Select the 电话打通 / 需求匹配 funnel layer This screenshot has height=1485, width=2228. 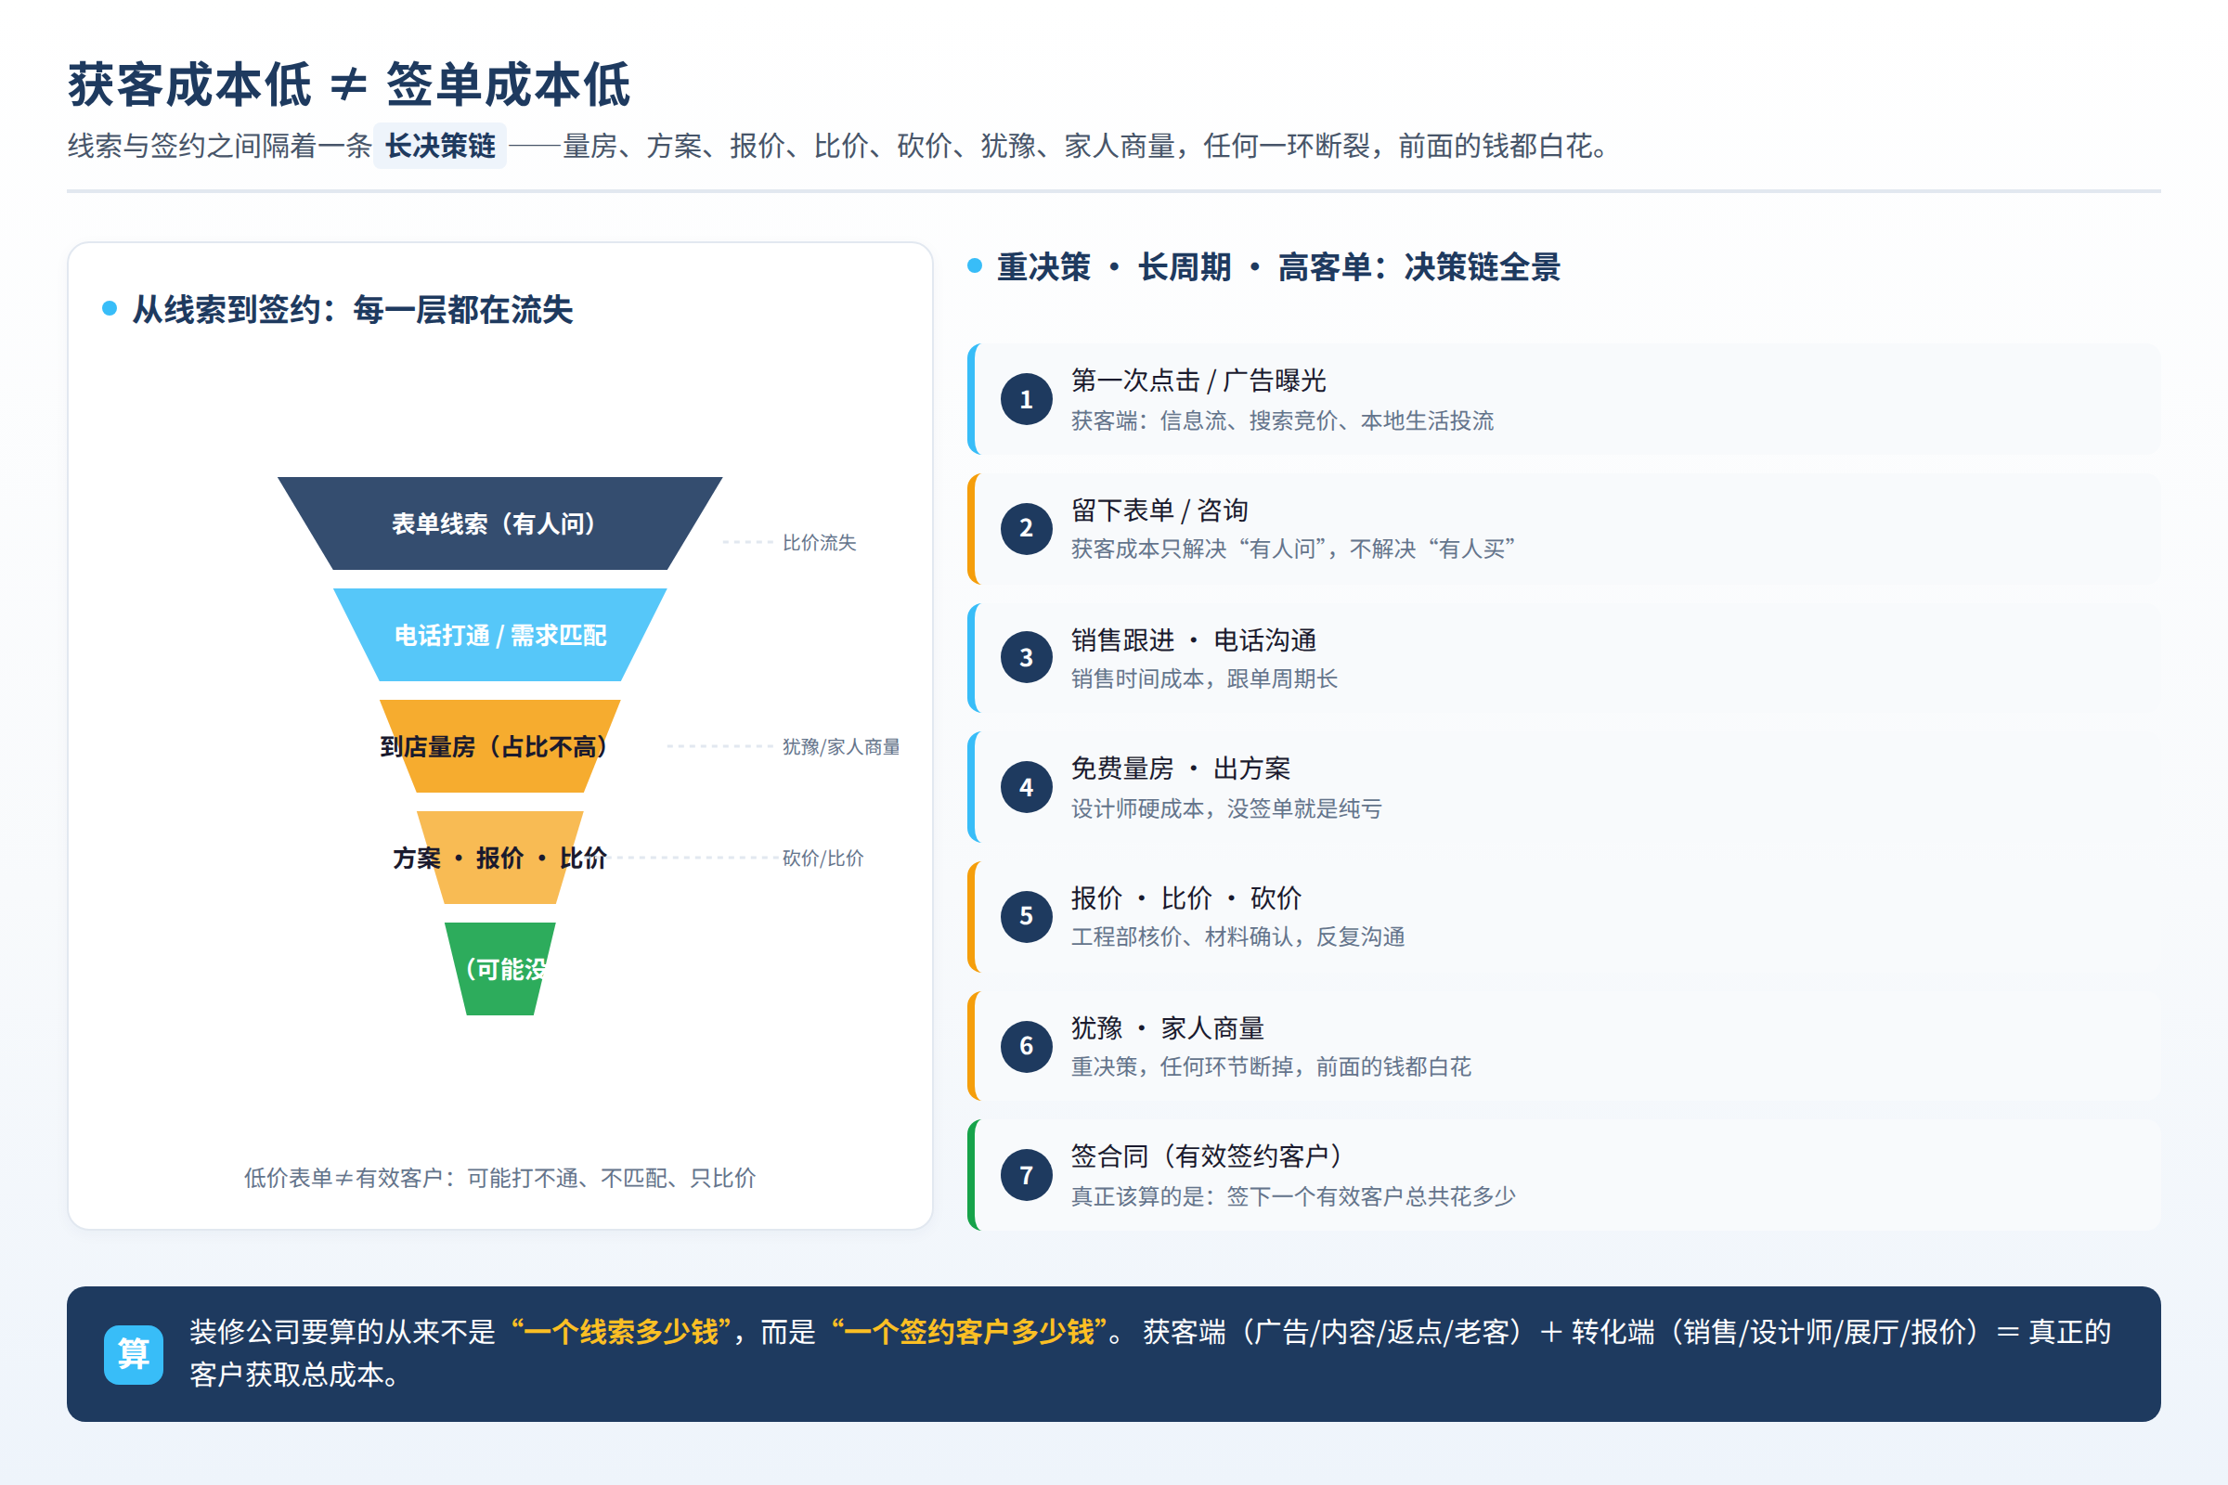pyautogui.click(x=499, y=635)
